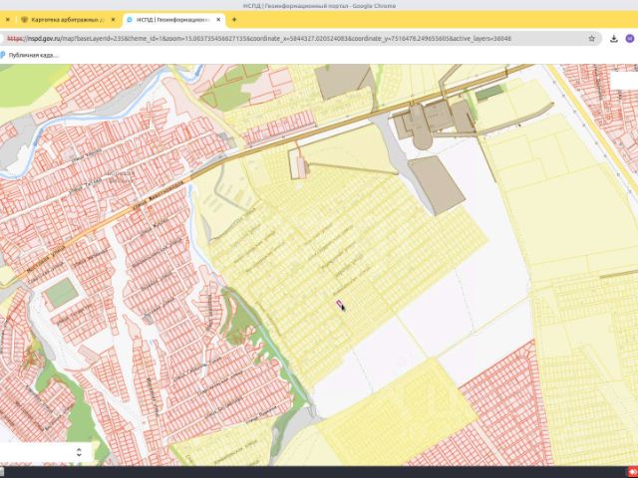Image resolution: width=638 pixels, height=478 pixels.
Task: Select the НСПД Геоинформационный портал tab
Action: click(x=169, y=19)
